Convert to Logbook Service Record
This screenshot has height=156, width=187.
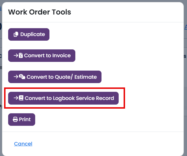coord(63,98)
